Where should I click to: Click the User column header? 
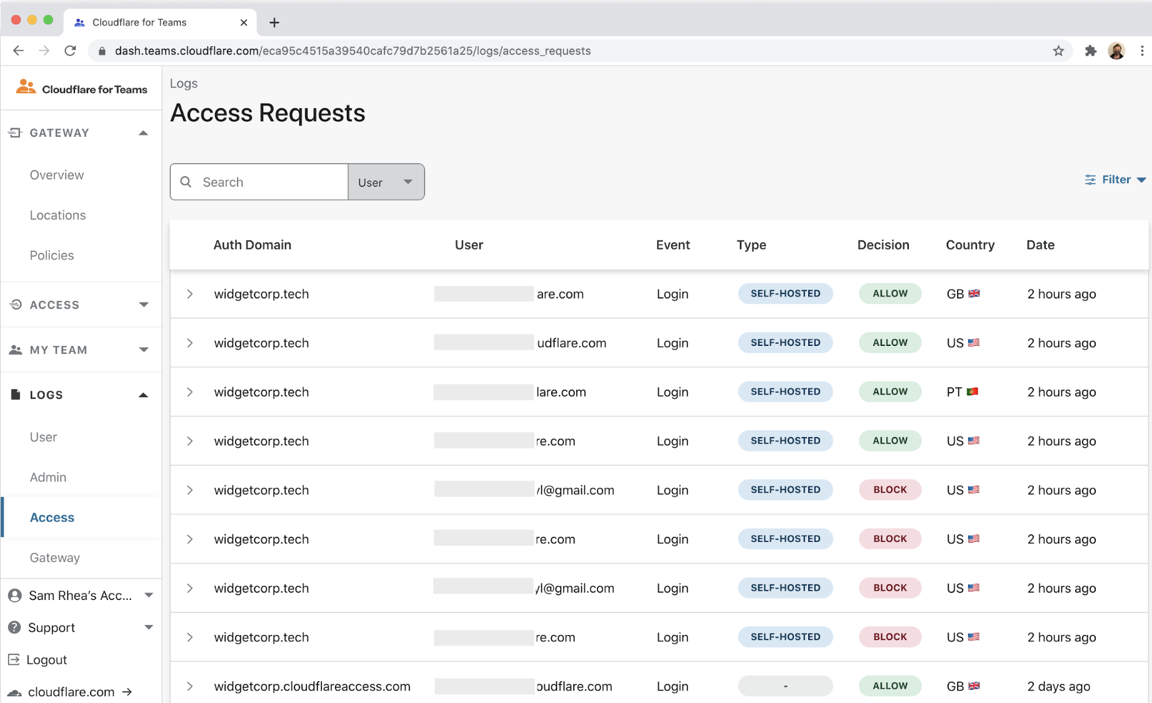point(469,245)
